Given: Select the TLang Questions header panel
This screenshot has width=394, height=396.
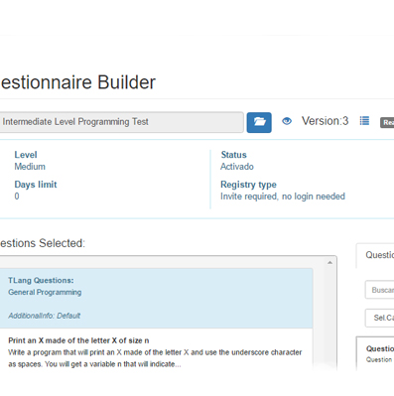Looking at the screenshot, I should pyautogui.click(x=156, y=298).
